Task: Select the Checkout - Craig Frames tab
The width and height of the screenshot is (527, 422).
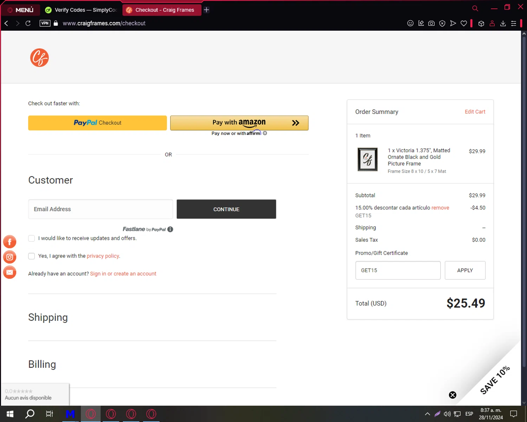Action: (162, 10)
